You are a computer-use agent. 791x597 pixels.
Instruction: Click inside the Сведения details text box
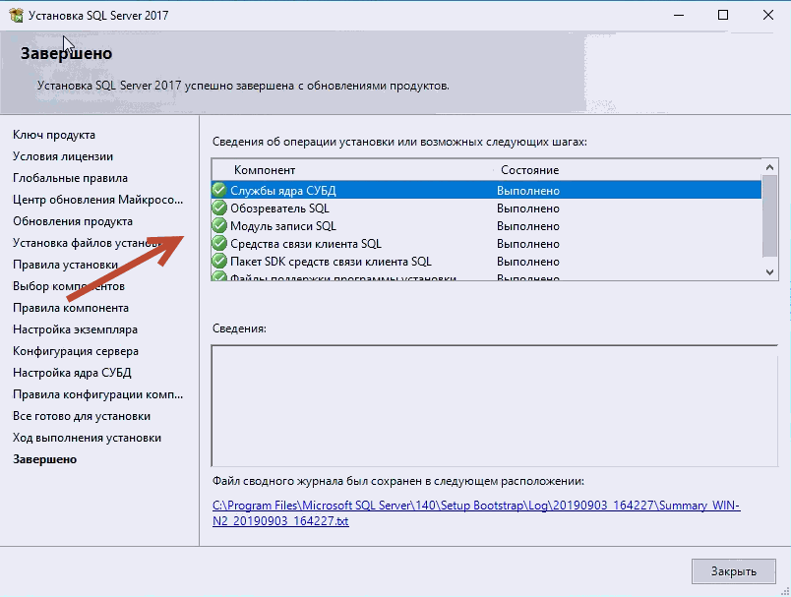click(x=494, y=403)
